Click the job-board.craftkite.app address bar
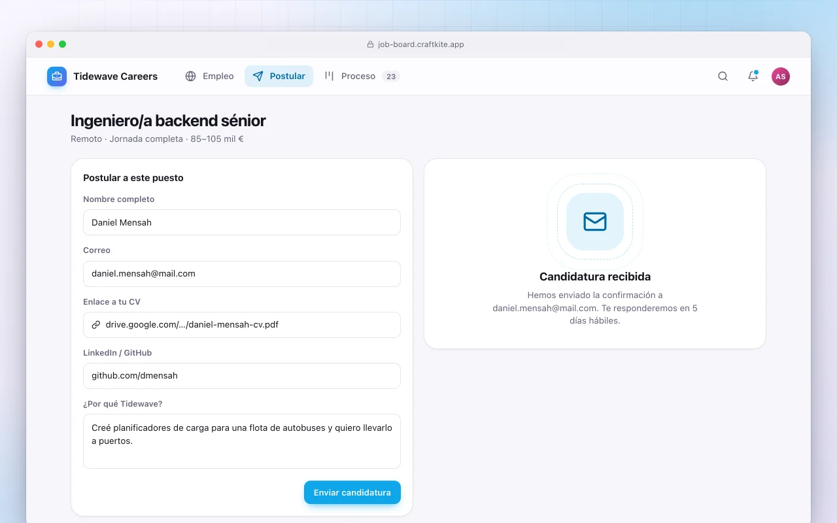Viewport: 837px width, 523px height. [x=416, y=44]
